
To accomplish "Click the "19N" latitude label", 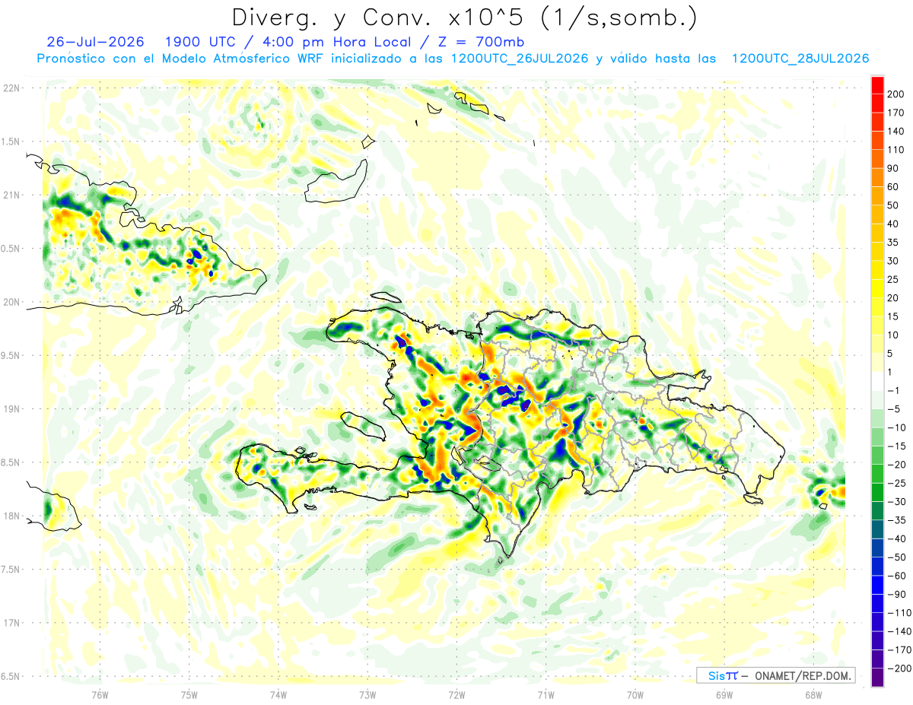I will point(11,408).
